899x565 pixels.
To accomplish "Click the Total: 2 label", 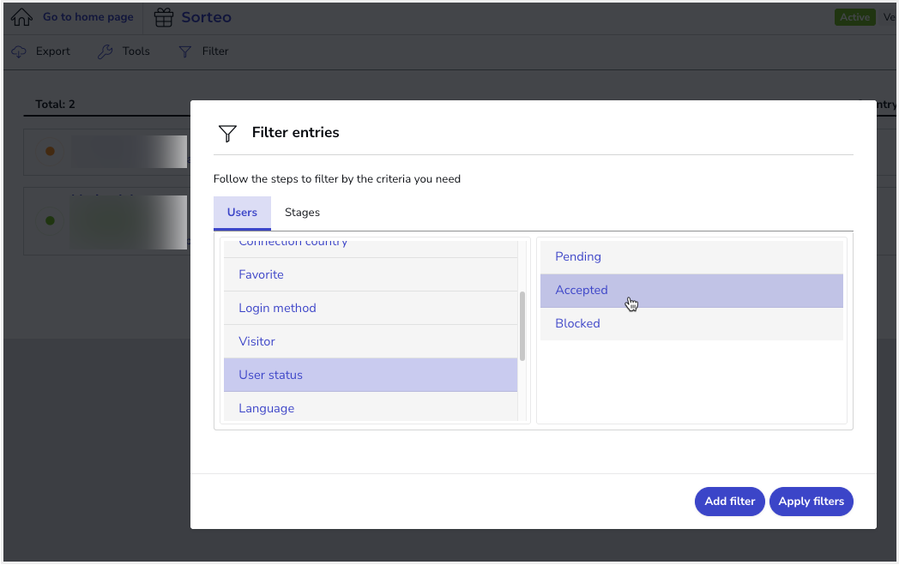I will [x=55, y=105].
